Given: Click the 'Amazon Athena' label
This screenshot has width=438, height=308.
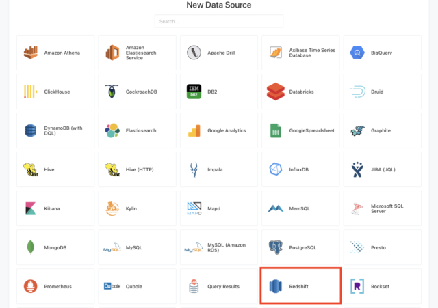Looking at the screenshot, I should tap(62, 53).
